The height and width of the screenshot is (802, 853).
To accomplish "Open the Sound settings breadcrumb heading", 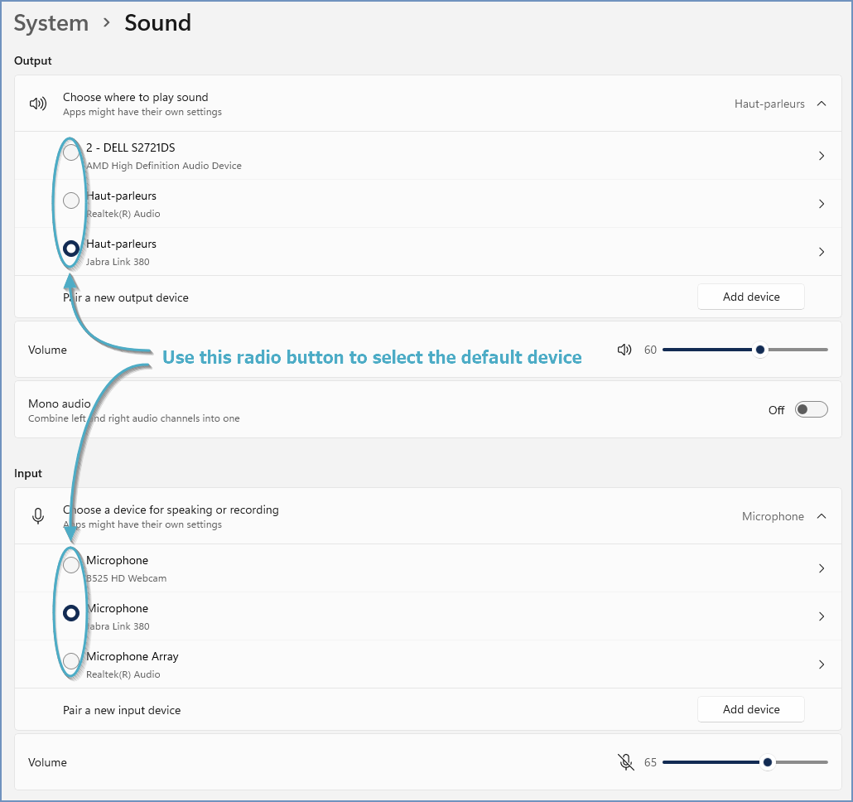I will 157,23.
